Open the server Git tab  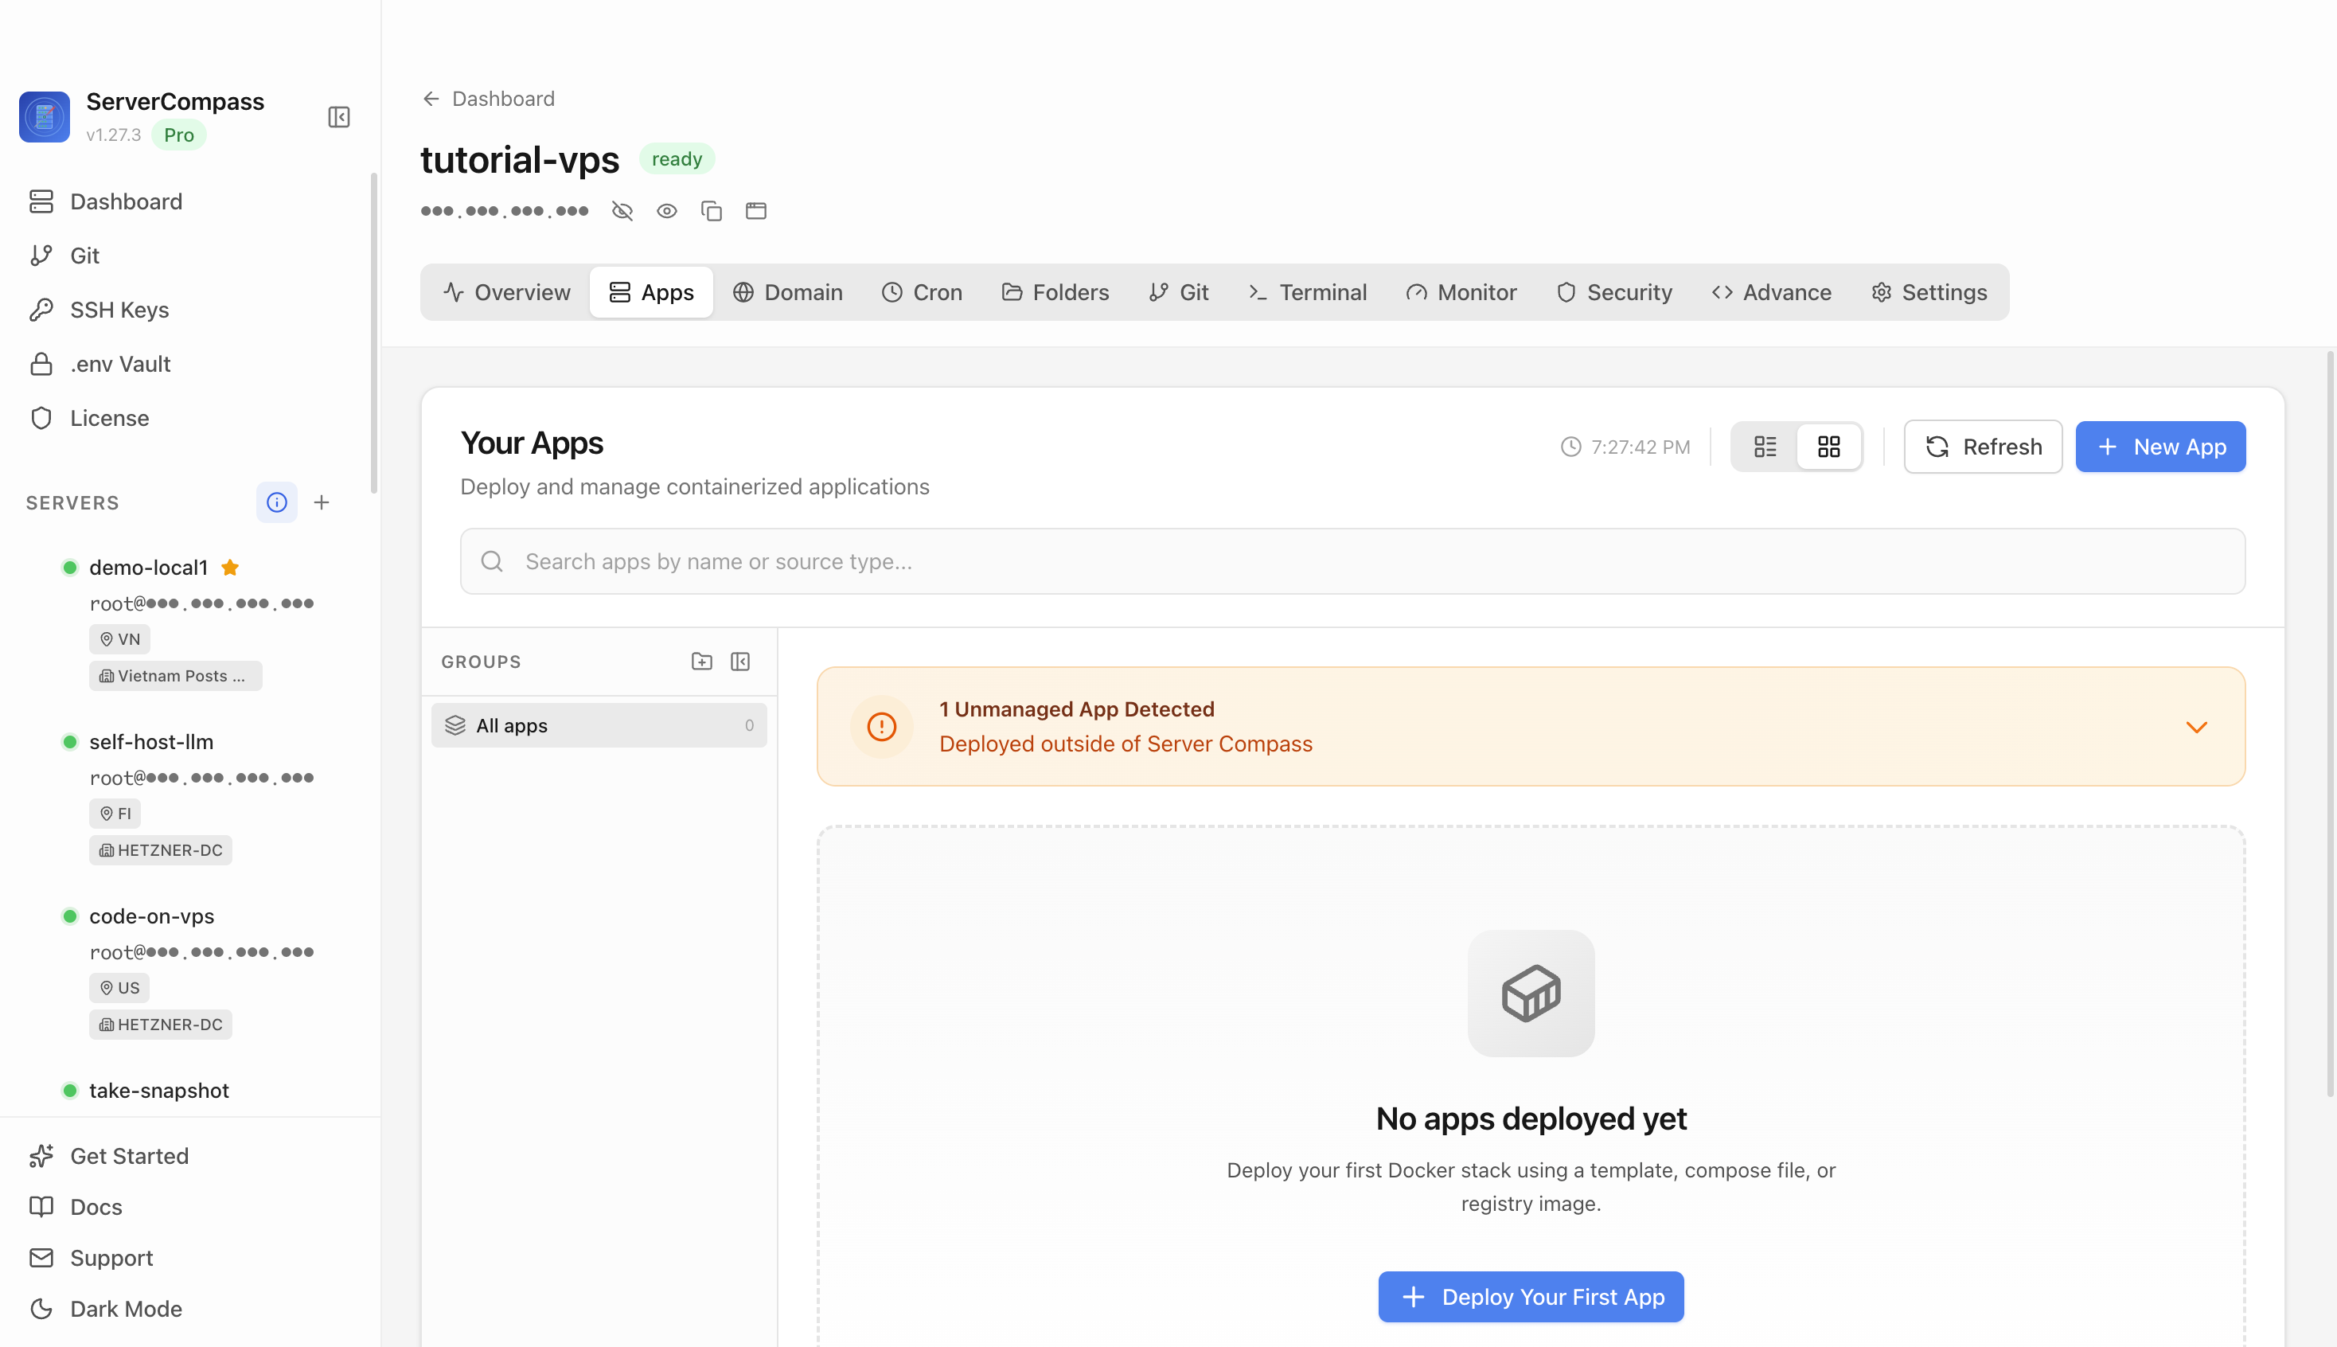click(1179, 292)
